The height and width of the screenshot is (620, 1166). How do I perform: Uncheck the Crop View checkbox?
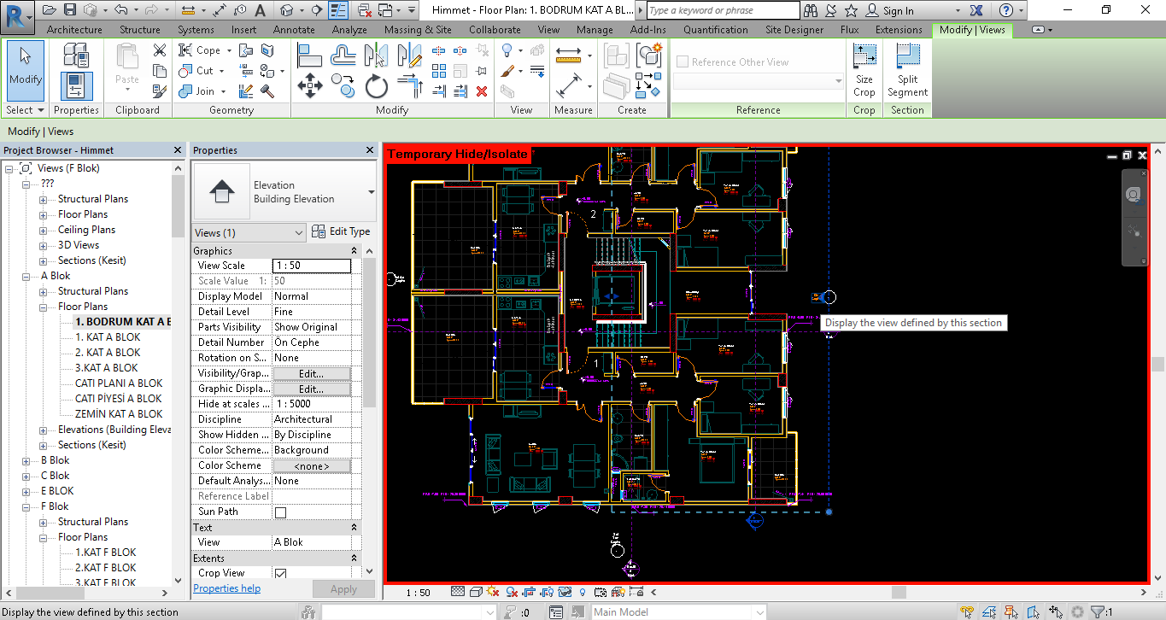pos(280,574)
